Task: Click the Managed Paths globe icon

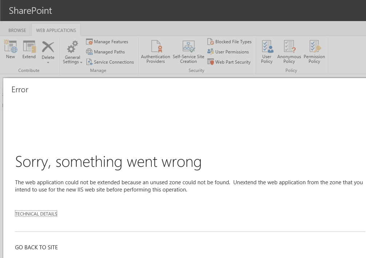Action: 89,52
